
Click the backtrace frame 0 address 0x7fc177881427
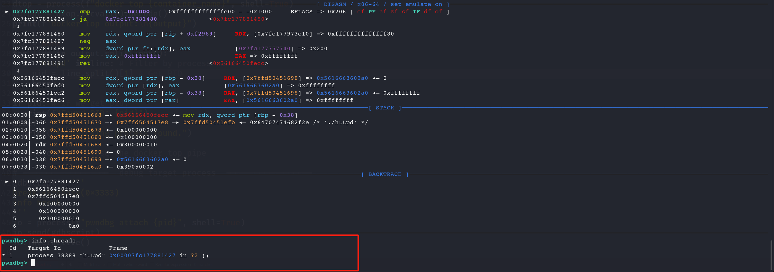(54, 182)
